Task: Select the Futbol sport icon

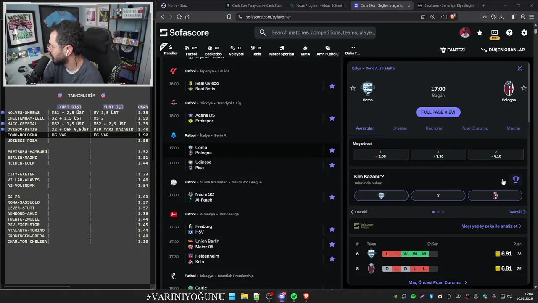Action: pos(191,50)
